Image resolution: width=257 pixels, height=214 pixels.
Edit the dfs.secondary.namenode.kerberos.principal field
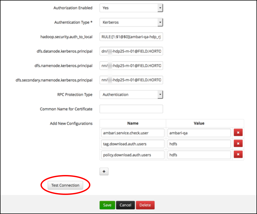click(x=131, y=80)
